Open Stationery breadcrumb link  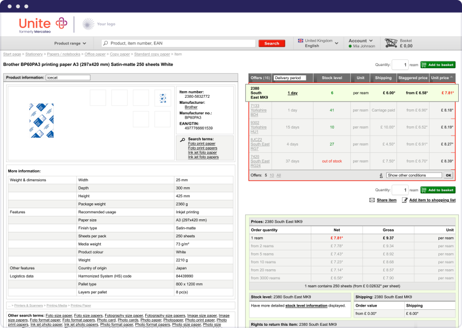coord(34,54)
